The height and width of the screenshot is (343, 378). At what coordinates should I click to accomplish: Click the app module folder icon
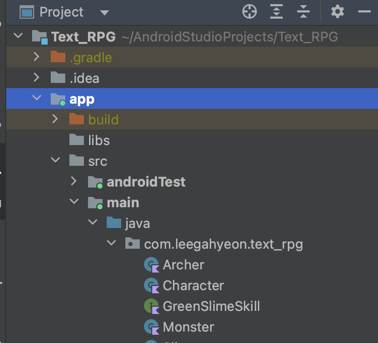[58, 99]
